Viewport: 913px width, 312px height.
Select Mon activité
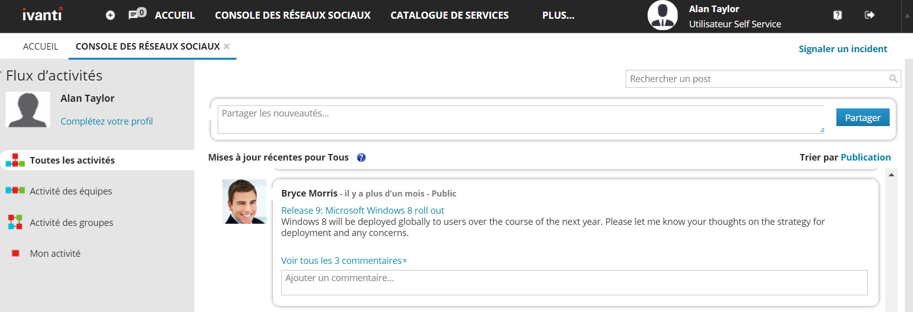click(97, 253)
